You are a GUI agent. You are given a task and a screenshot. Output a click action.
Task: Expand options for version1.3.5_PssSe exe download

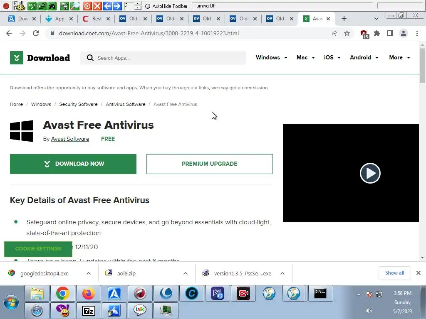pyautogui.click(x=282, y=273)
